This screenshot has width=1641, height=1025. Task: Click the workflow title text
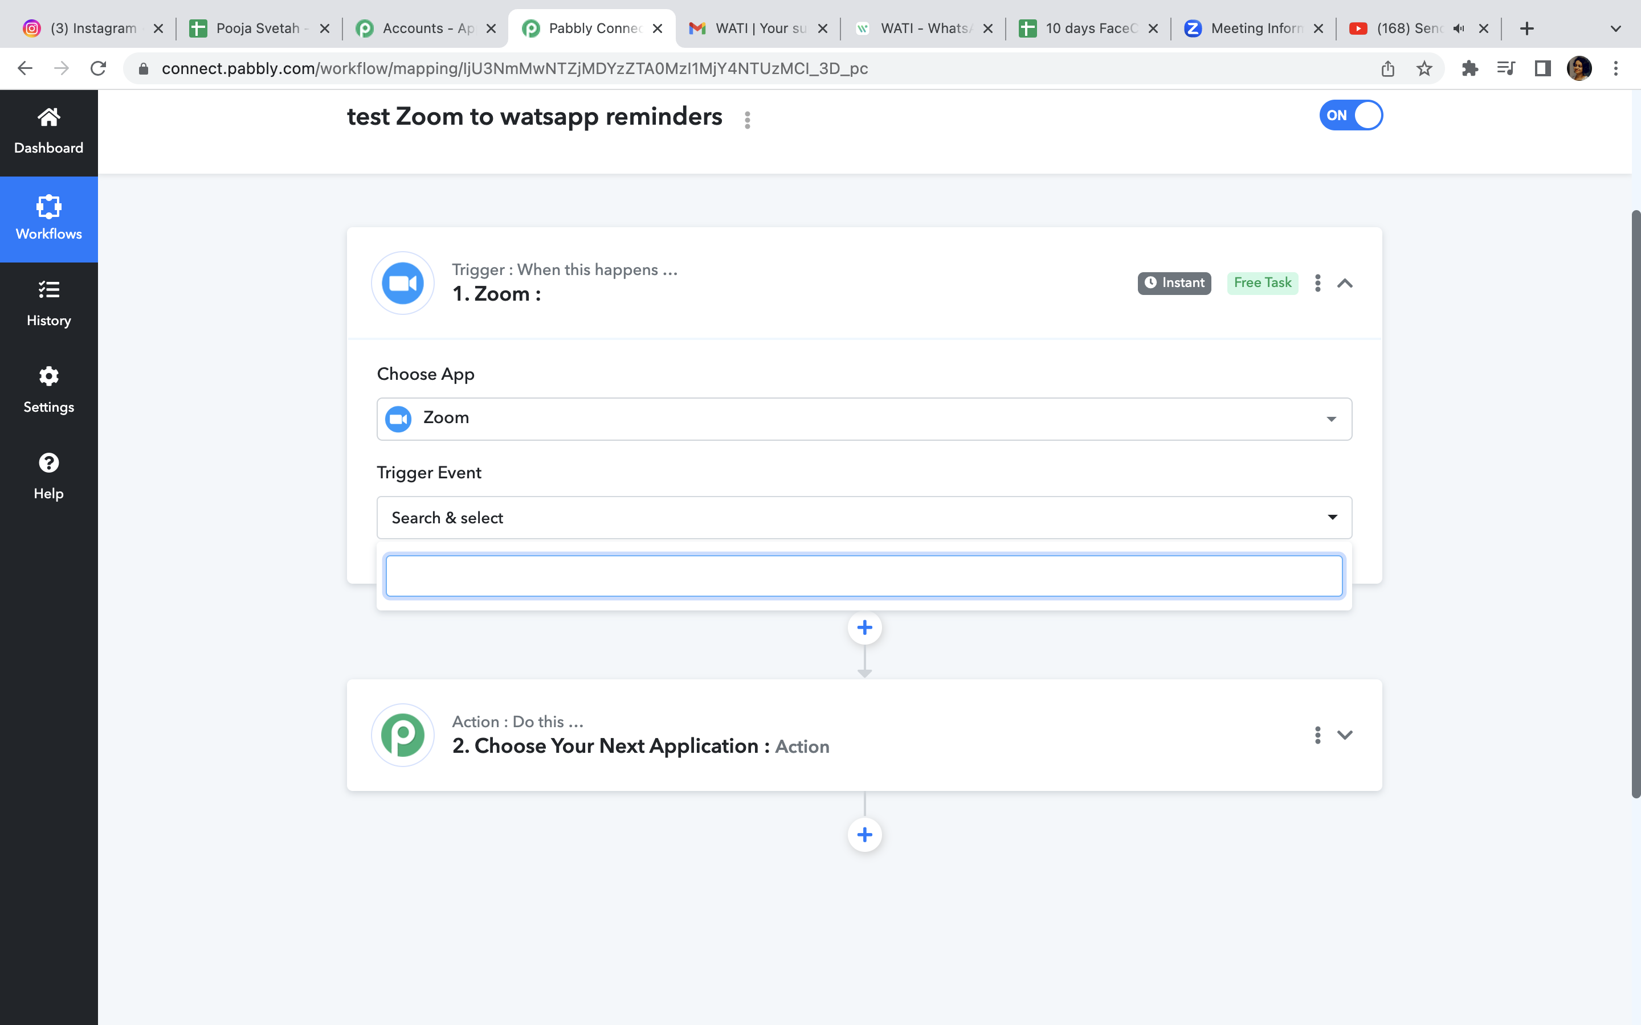pos(534,117)
